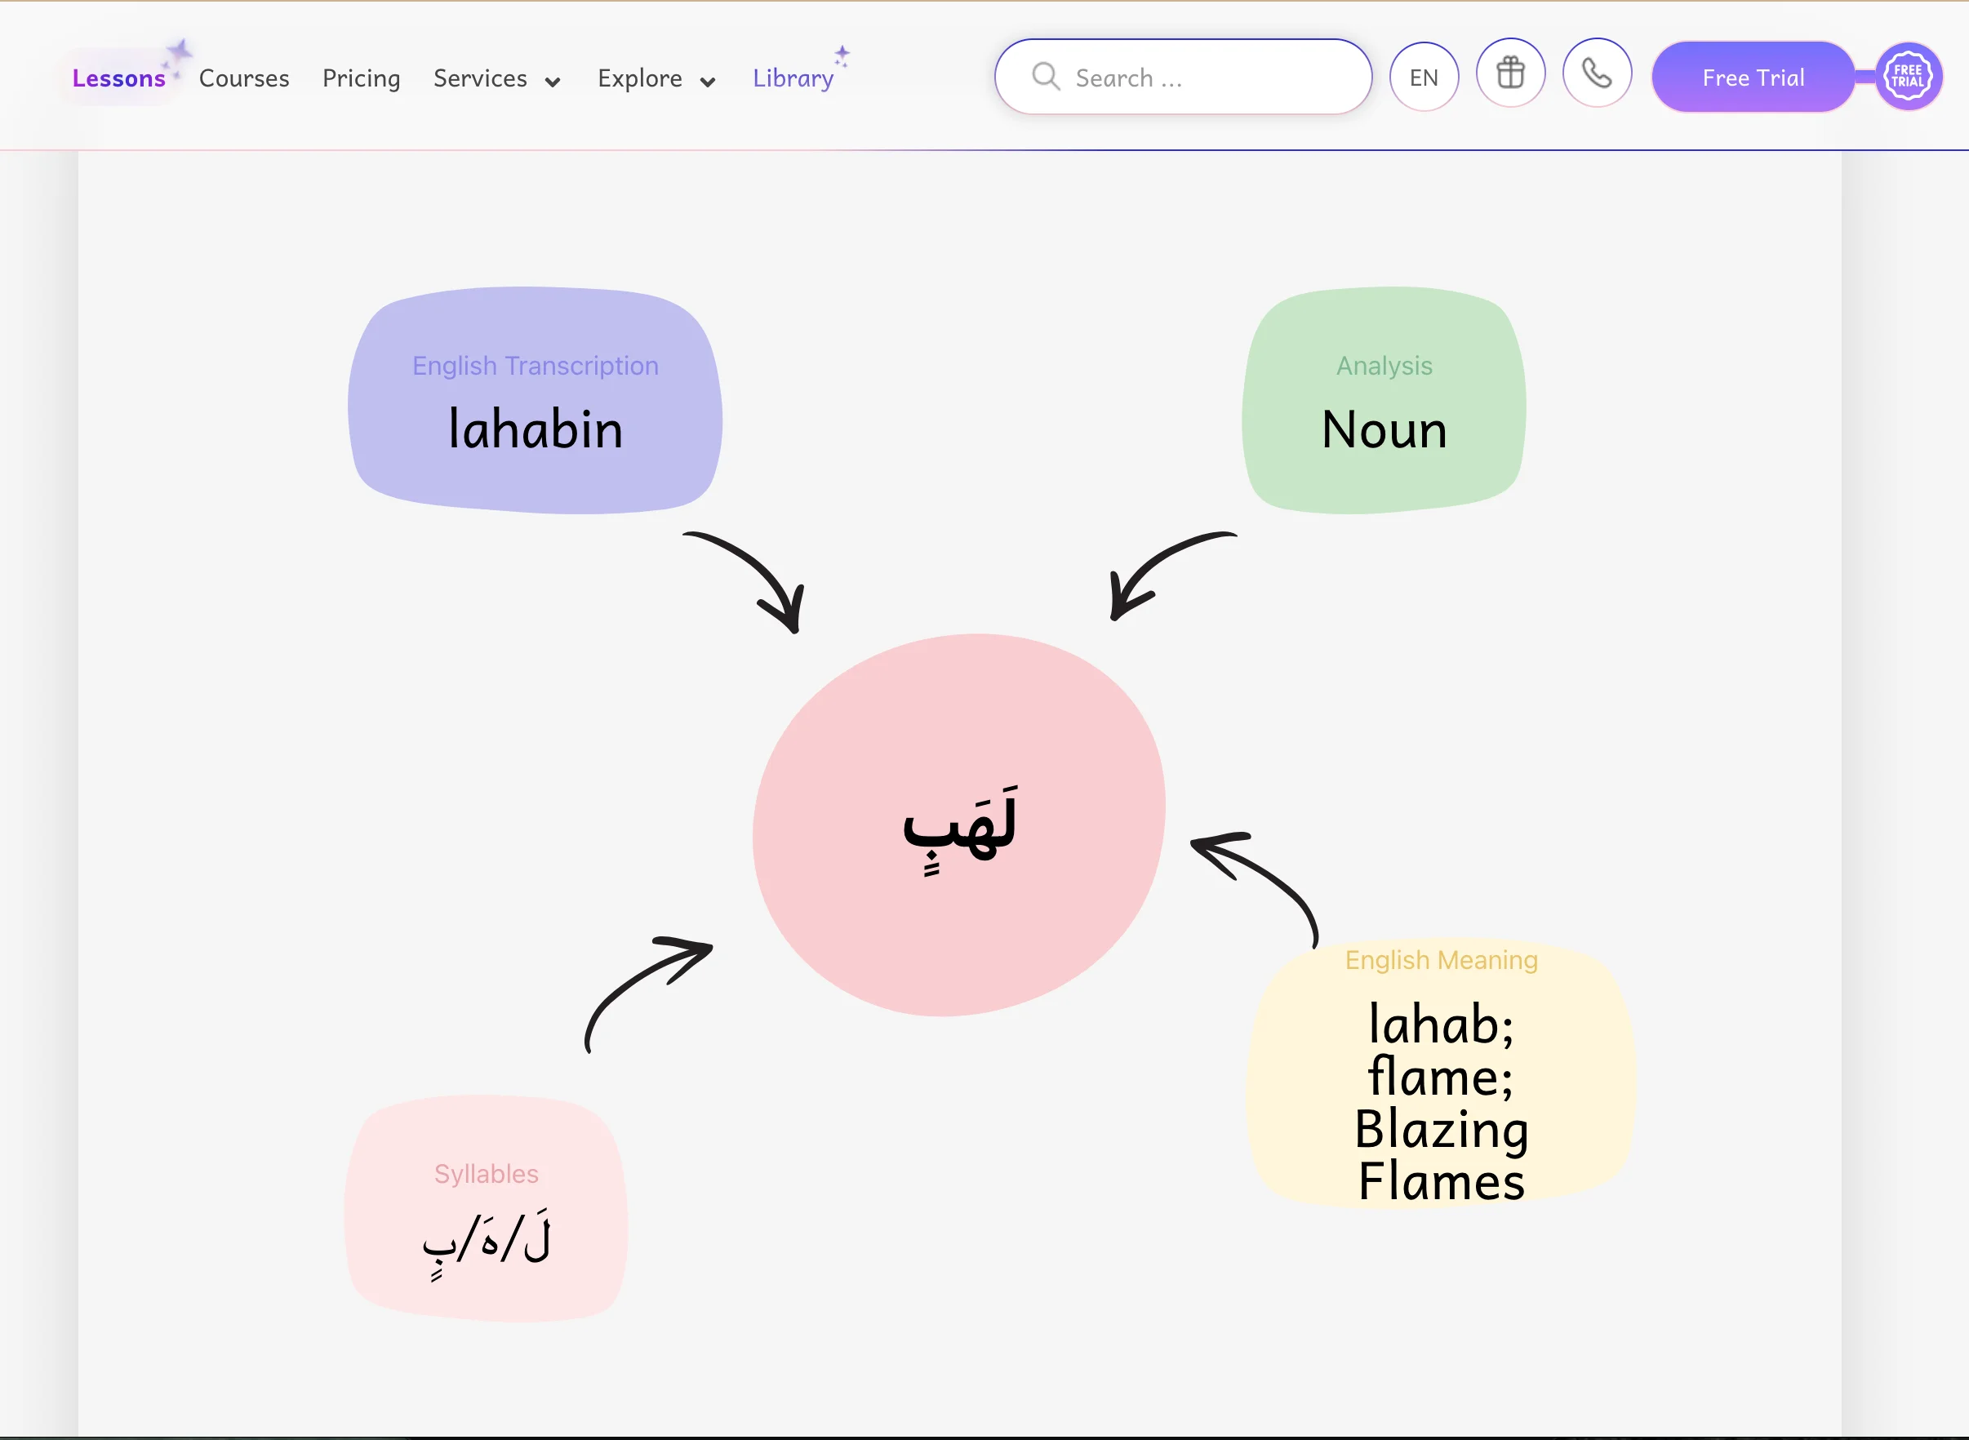Click the Analysis 'Noun' card
The height and width of the screenshot is (1440, 1969).
point(1383,400)
